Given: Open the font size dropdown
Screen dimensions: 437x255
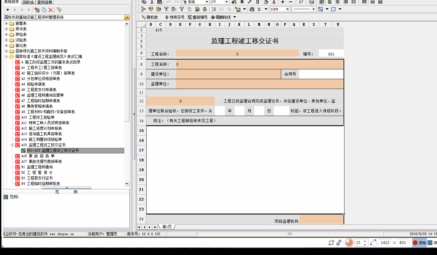Looking at the screenshot, I should click(226, 2).
